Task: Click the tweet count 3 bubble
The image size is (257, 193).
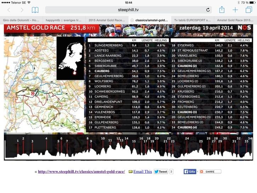Action: pyautogui.click(x=171, y=171)
